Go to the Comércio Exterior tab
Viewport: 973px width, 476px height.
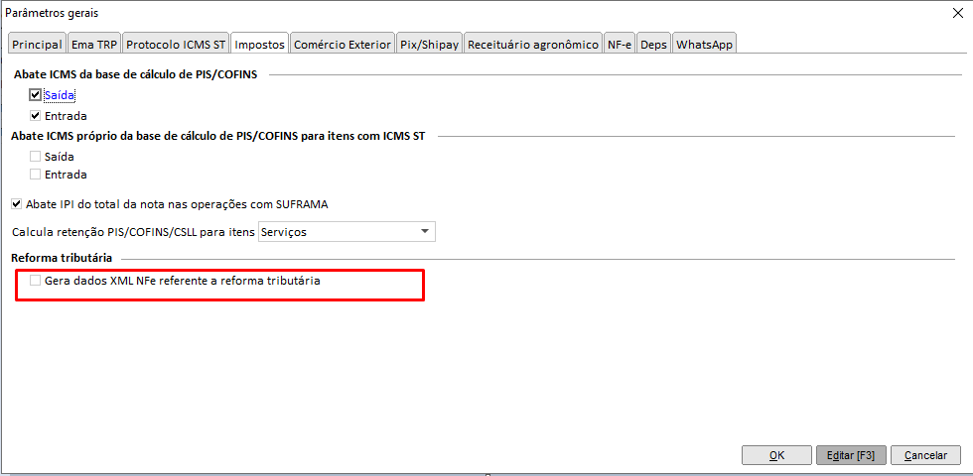click(343, 45)
